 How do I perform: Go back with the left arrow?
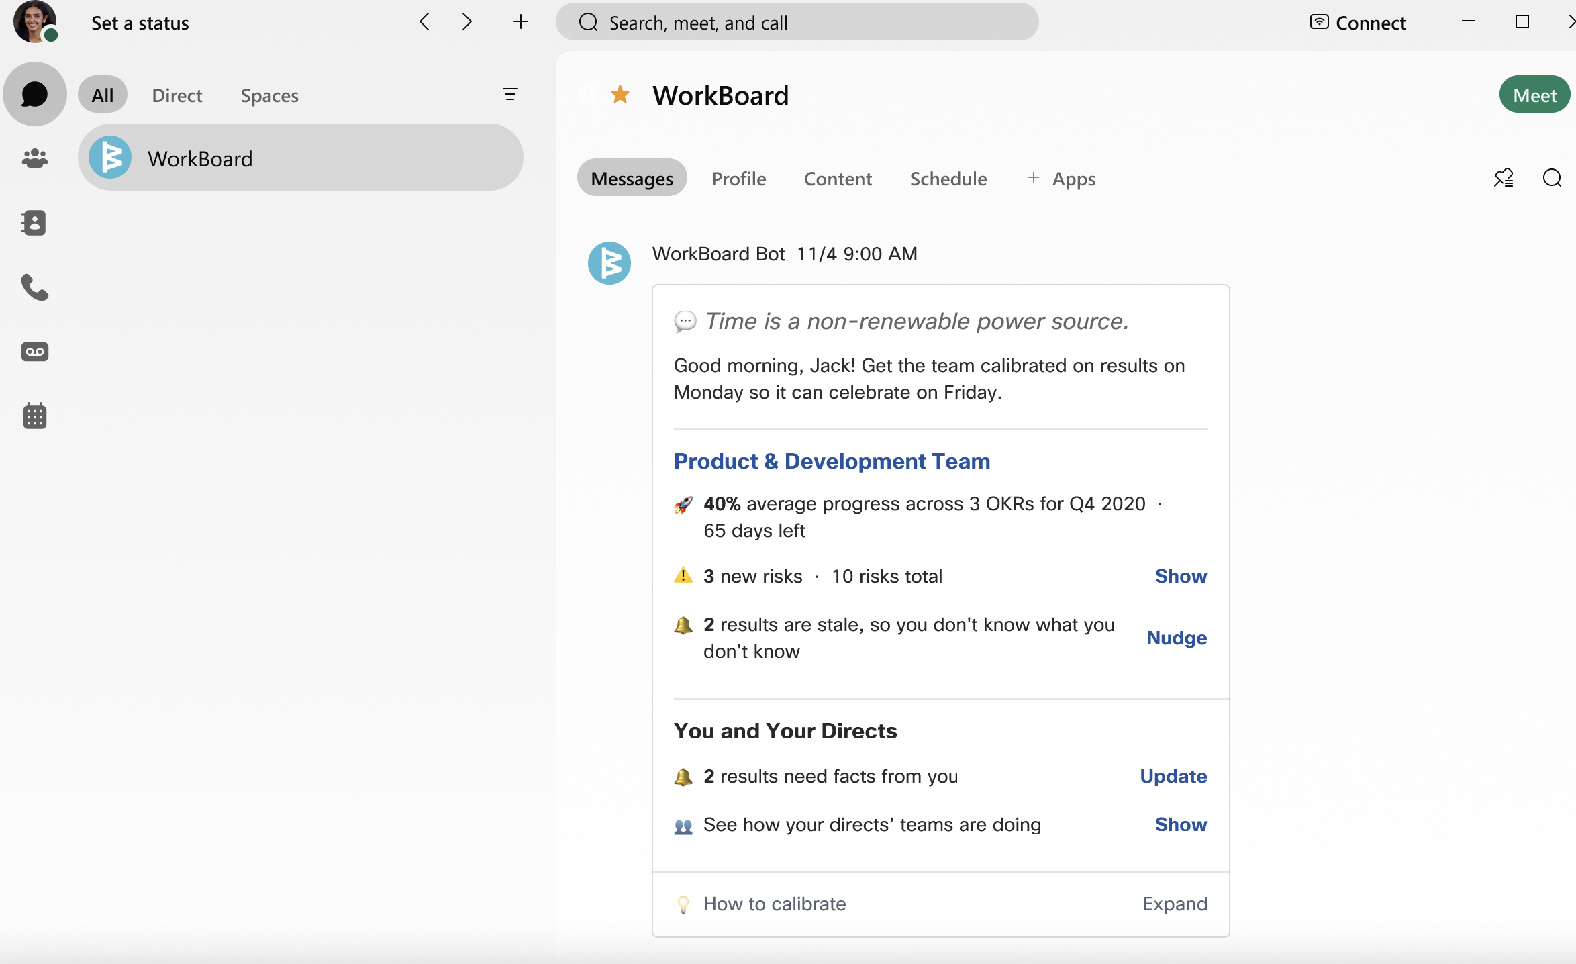424,22
